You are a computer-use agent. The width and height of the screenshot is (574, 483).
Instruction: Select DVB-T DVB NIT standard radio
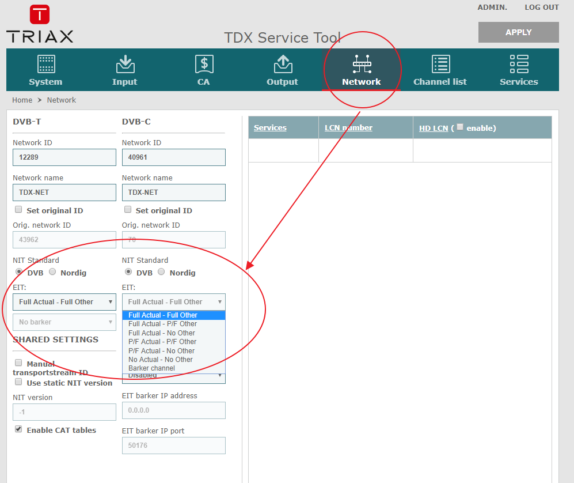click(x=18, y=271)
